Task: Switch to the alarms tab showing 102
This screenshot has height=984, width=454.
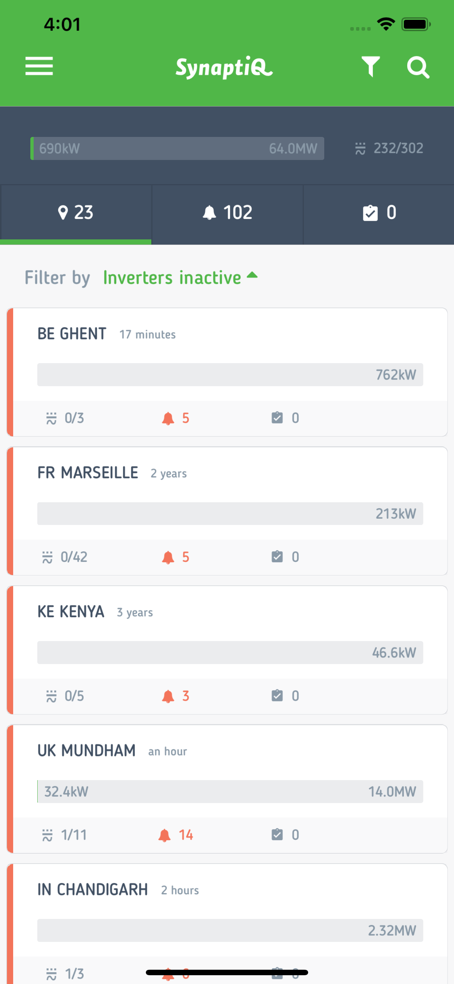Action: coord(227,213)
